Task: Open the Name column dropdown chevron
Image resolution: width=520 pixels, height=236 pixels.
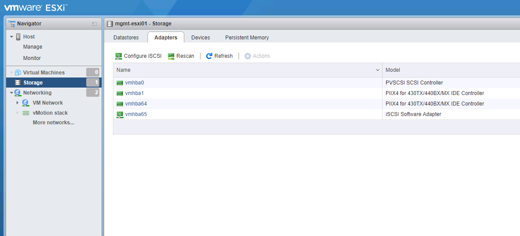Action: click(378, 70)
